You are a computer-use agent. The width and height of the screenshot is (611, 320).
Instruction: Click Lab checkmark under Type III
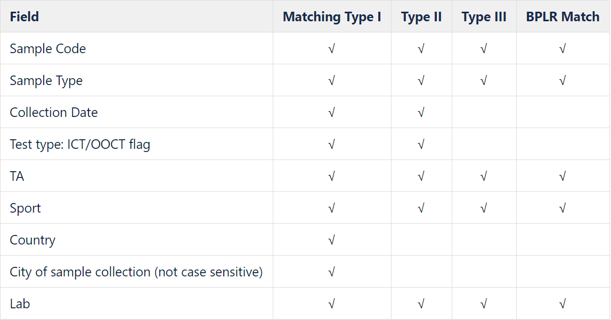(484, 304)
